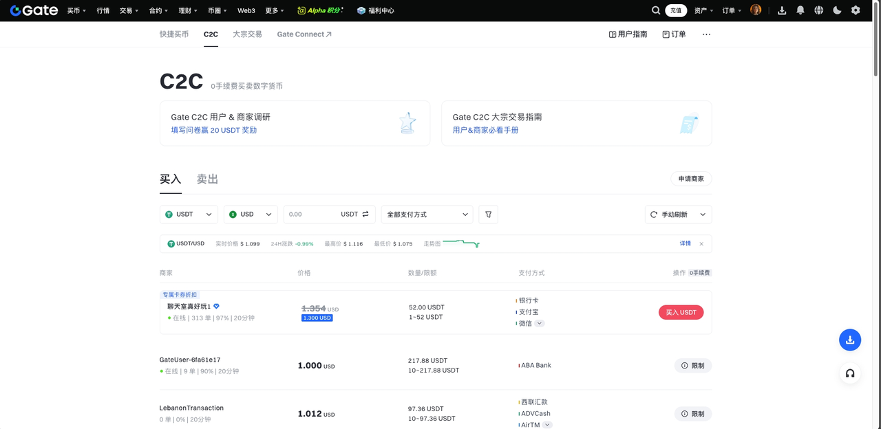
Task: Switch to the 卖出 tab
Action: pyautogui.click(x=207, y=179)
